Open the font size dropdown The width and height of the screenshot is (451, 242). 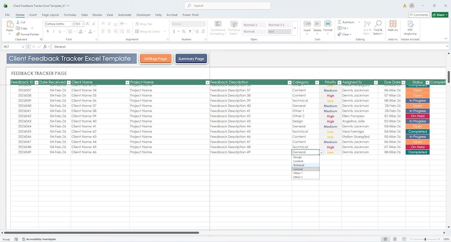[x=83, y=24]
